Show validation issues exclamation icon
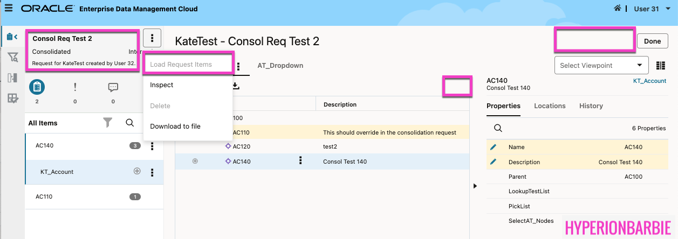Screen dimensions: 678x239 75,87
